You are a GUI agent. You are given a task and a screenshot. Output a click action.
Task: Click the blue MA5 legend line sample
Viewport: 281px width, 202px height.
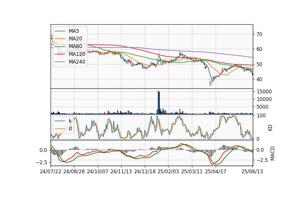click(60, 31)
